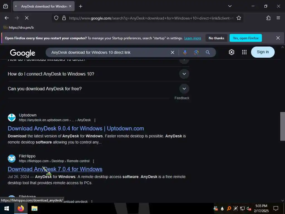Open Firefox application hamburger menu
This screenshot has height=214, width=285.
pos(278,18)
